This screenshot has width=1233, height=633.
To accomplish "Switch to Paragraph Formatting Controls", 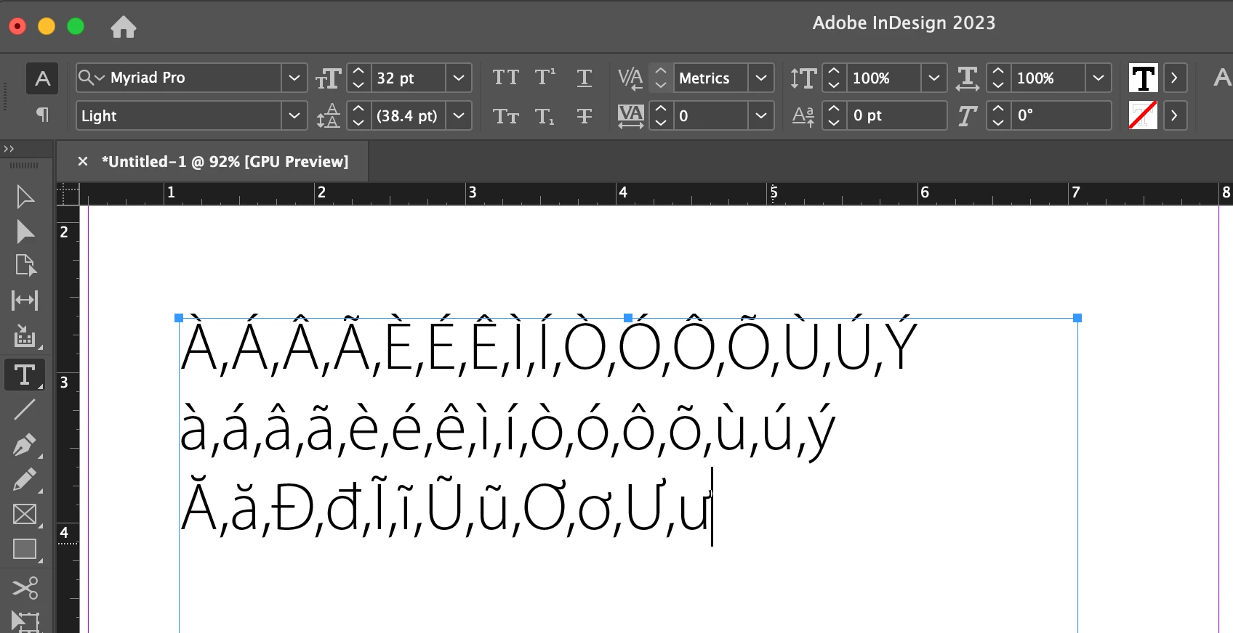I will [42, 115].
